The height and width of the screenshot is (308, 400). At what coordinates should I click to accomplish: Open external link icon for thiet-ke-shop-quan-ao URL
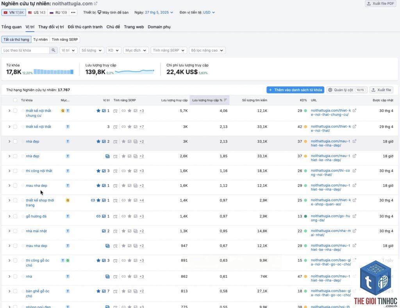354,200
